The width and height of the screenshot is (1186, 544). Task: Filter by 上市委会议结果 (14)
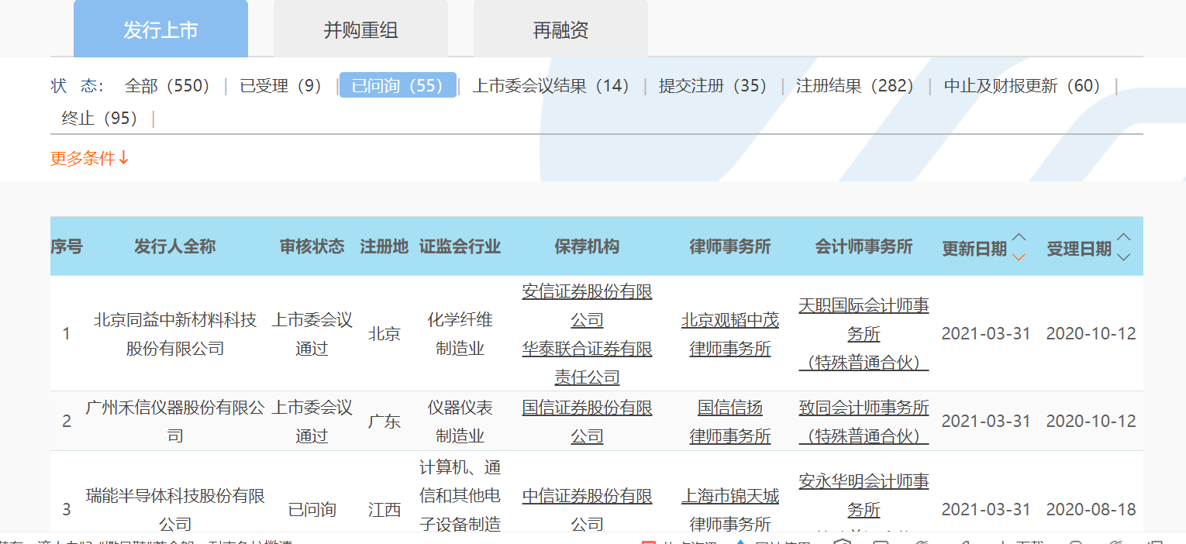tap(551, 85)
